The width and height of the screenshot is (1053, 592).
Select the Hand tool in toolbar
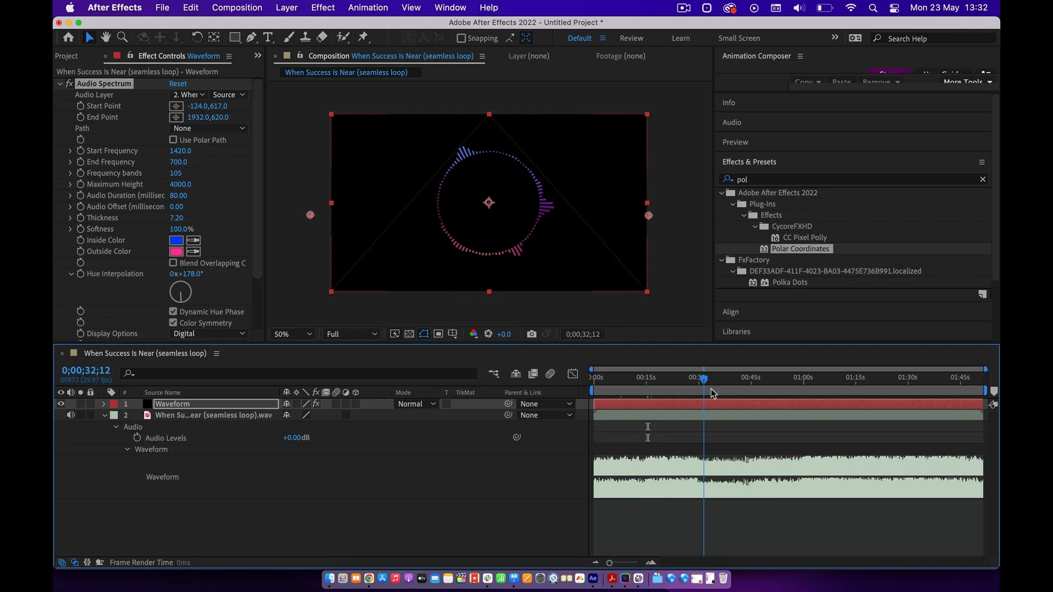click(106, 37)
